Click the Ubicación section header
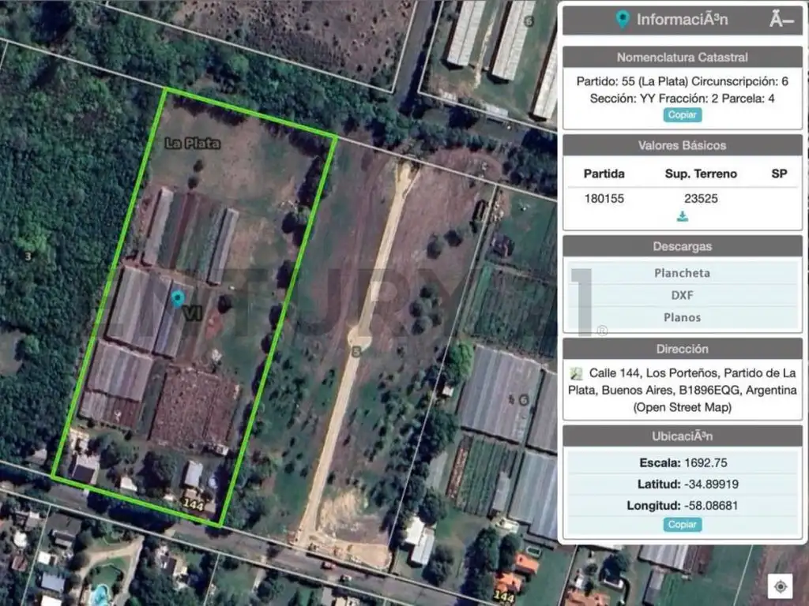 click(x=682, y=436)
